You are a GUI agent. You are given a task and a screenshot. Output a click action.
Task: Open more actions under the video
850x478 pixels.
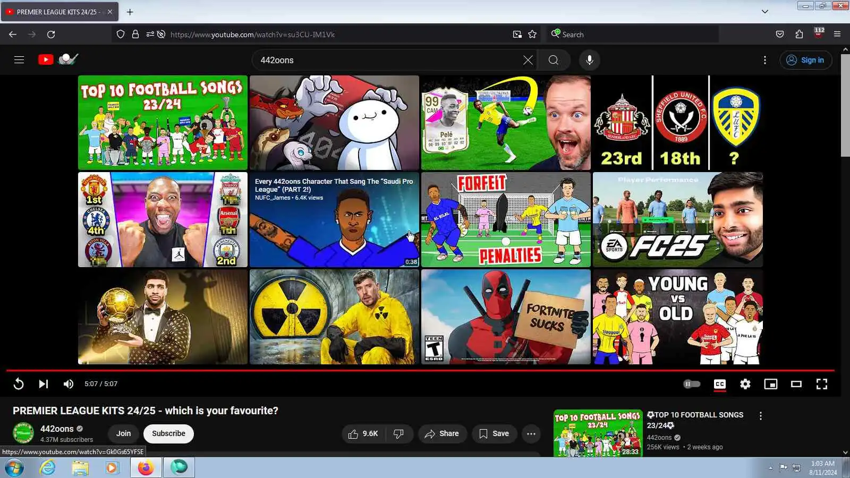click(531, 434)
